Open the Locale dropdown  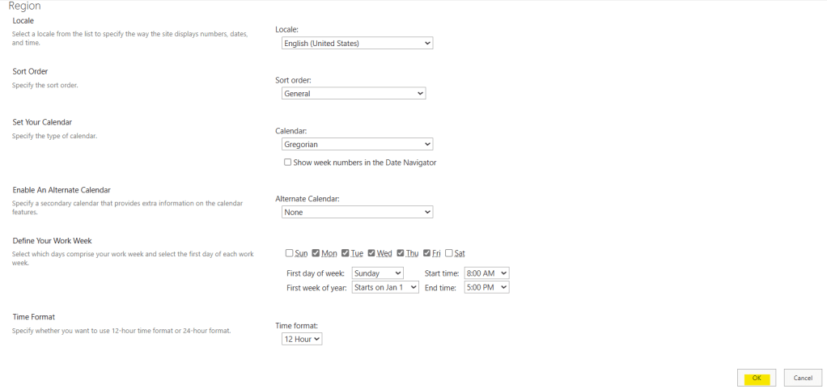pos(357,44)
